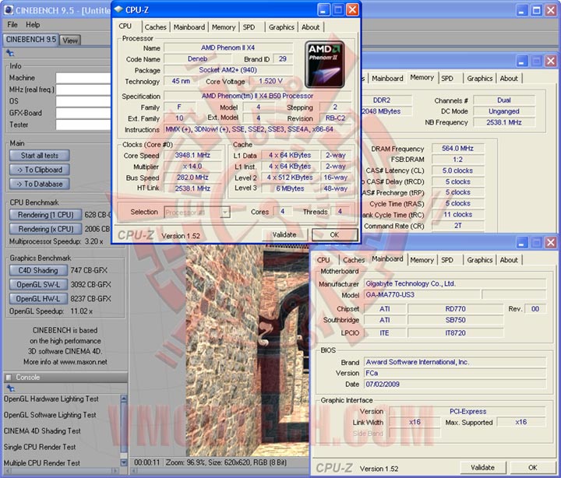Open About tab in front CPU-Z window
561x478 pixels.
point(311,26)
